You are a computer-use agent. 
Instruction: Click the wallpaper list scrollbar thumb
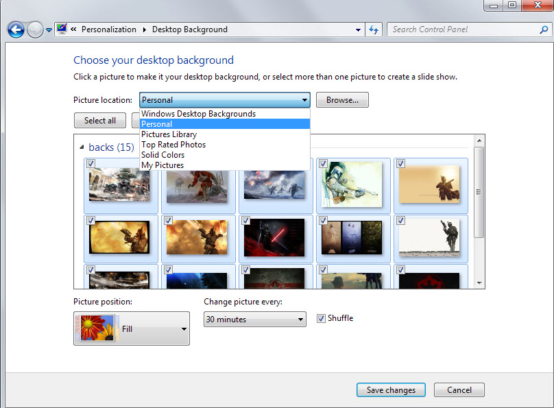coord(479,193)
